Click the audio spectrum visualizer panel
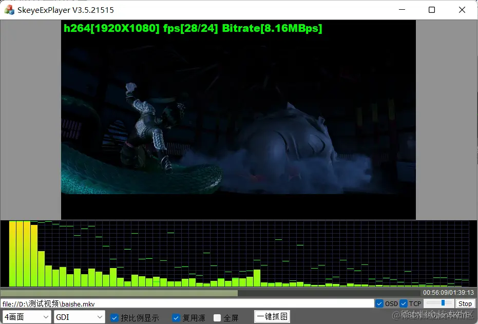This screenshot has width=478, height=324. pyautogui.click(x=239, y=253)
